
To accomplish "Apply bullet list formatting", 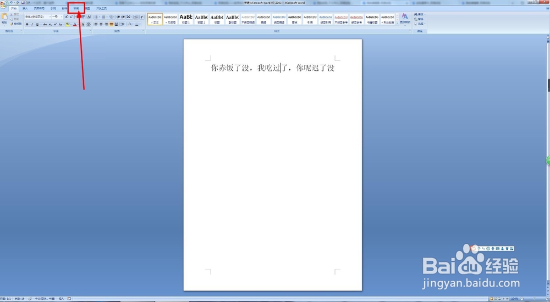I will click(96, 17).
